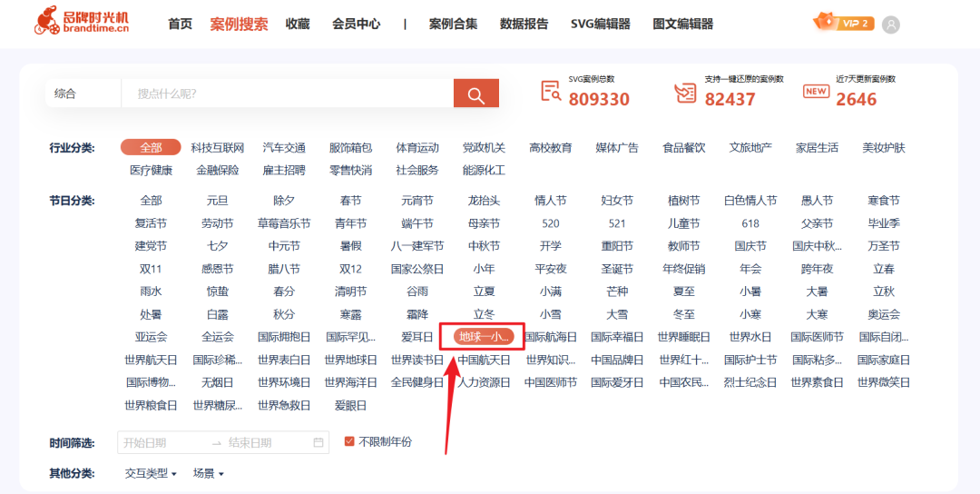Choose the 世界读书日 filter

[x=417, y=361]
